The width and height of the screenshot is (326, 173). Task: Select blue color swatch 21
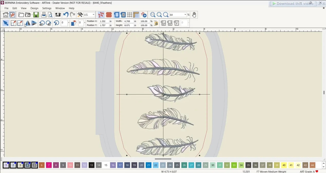[x=149, y=165]
